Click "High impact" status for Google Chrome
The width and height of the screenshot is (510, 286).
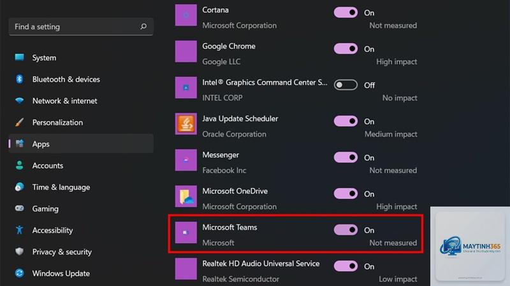coord(397,62)
